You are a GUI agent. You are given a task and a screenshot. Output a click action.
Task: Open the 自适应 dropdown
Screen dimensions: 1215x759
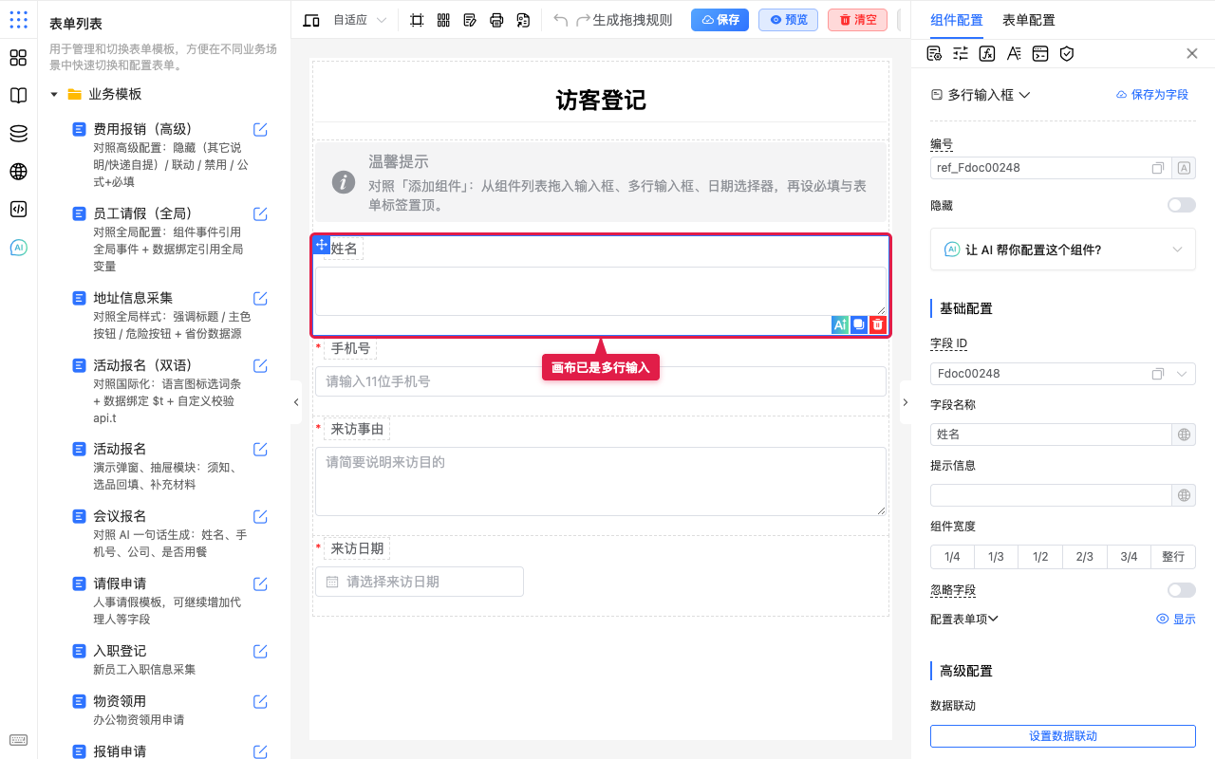tap(360, 20)
